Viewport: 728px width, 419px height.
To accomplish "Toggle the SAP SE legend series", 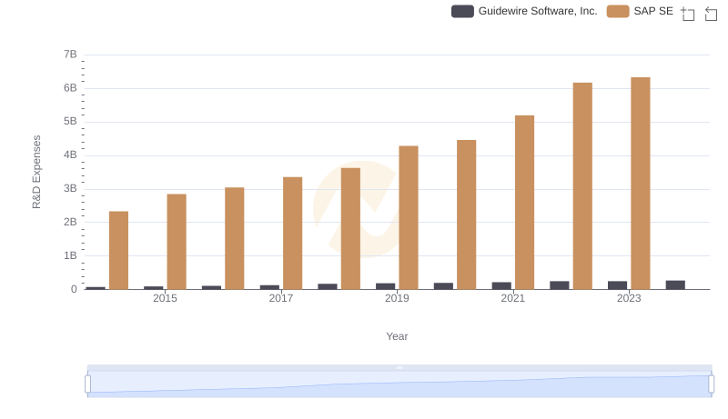I will coord(640,11).
